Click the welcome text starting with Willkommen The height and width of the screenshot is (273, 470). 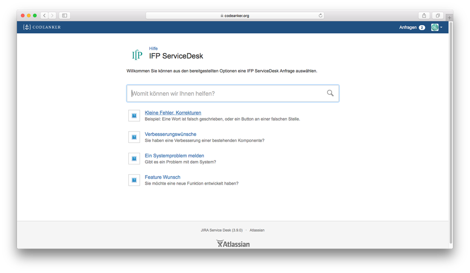click(x=222, y=71)
